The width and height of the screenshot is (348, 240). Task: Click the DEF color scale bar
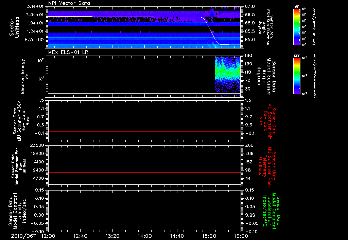[297, 76]
